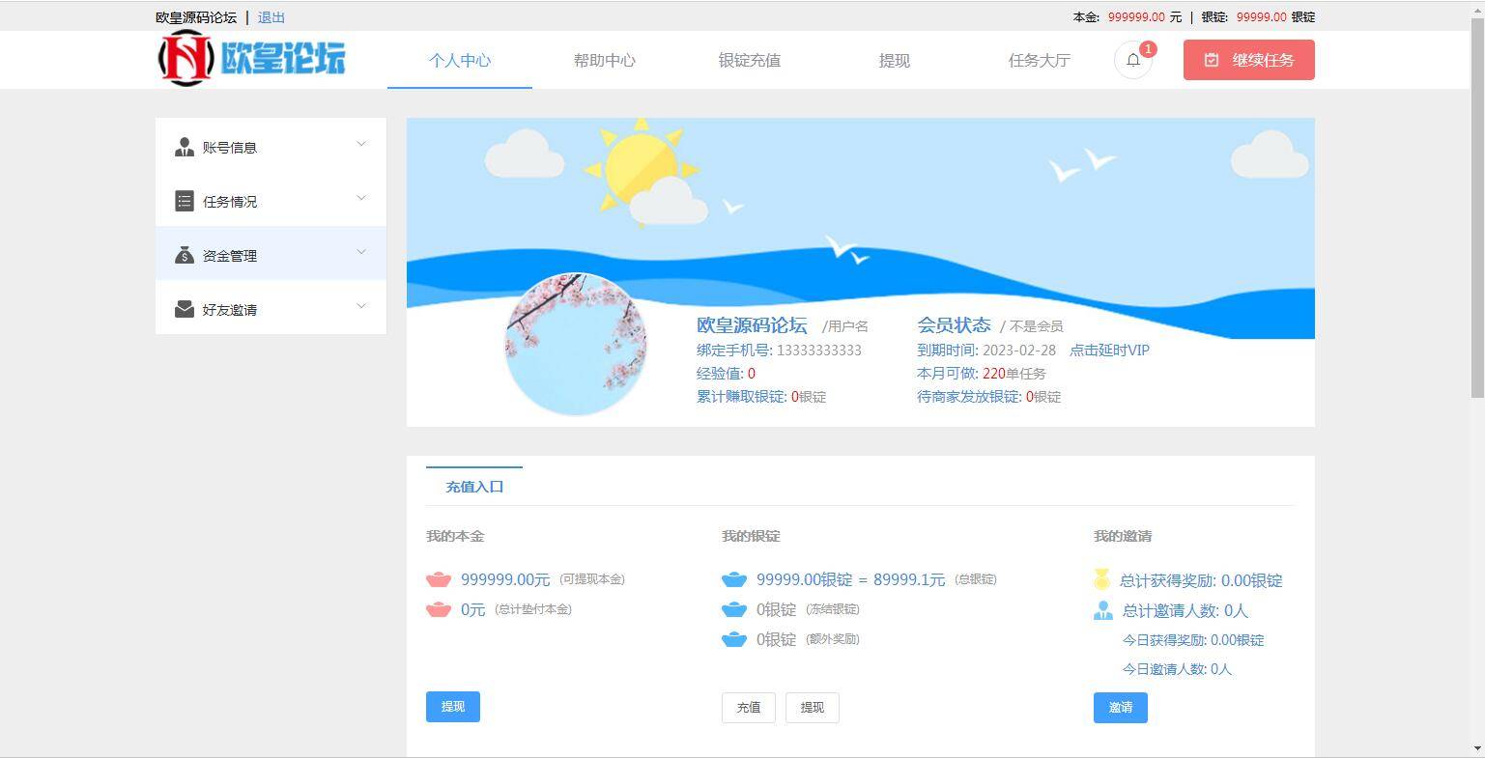Click the 点击延时VIP link
This screenshot has width=1485, height=758.
click(x=1107, y=351)
